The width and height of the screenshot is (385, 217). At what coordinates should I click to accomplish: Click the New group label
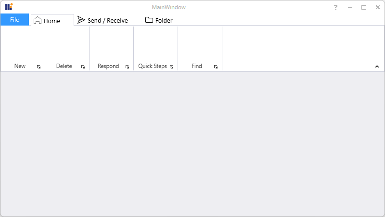pyautogui.click(x=20, y=66)
